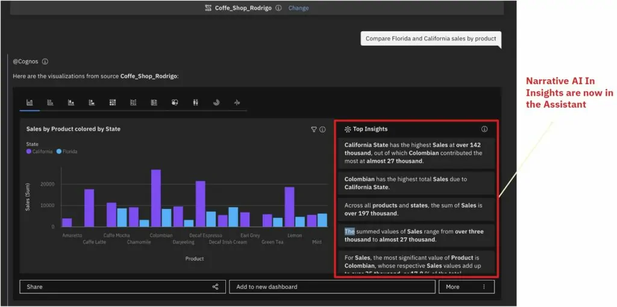Click Add to new dashboard

(x=331, y=287)
